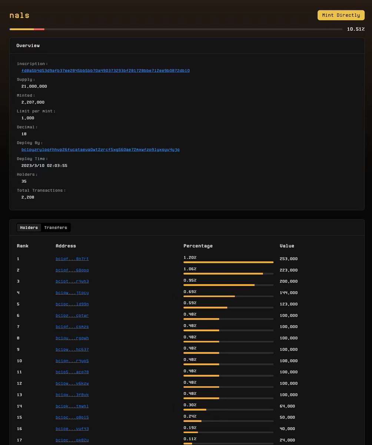Click the Rank column header

(23, 246)
